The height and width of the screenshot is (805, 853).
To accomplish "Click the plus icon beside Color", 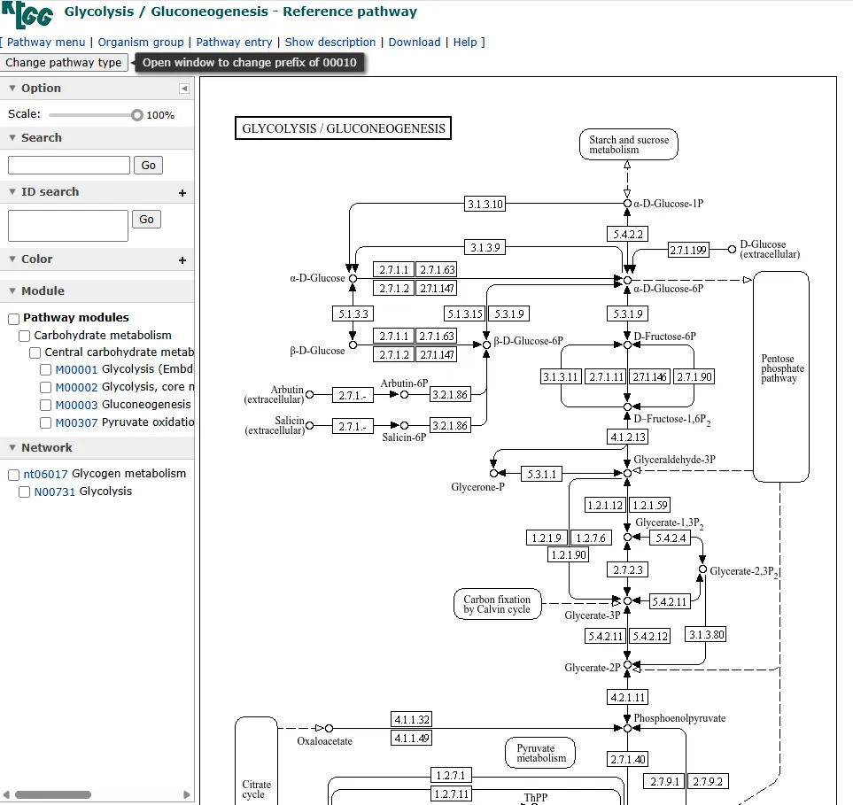I will pyautogui.click(x=182, y=260).
